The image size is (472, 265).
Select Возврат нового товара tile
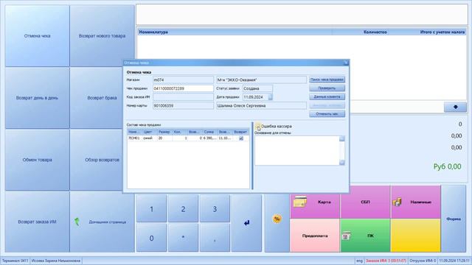(102, 36)
